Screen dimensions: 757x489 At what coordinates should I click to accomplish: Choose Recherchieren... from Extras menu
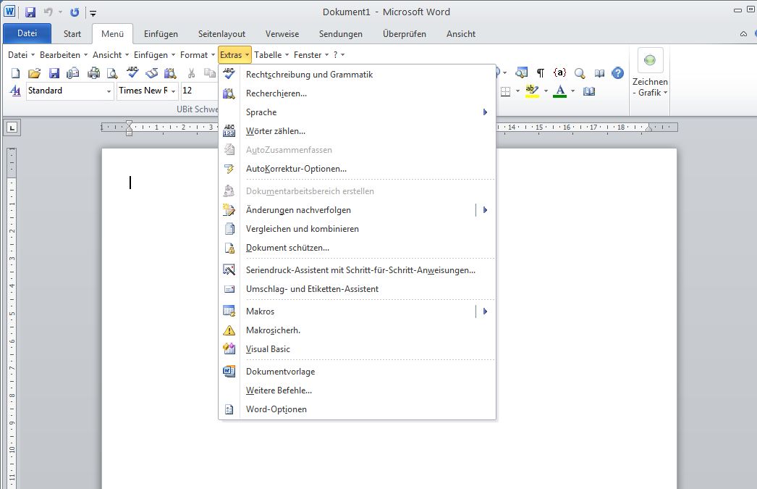[357, 93]
